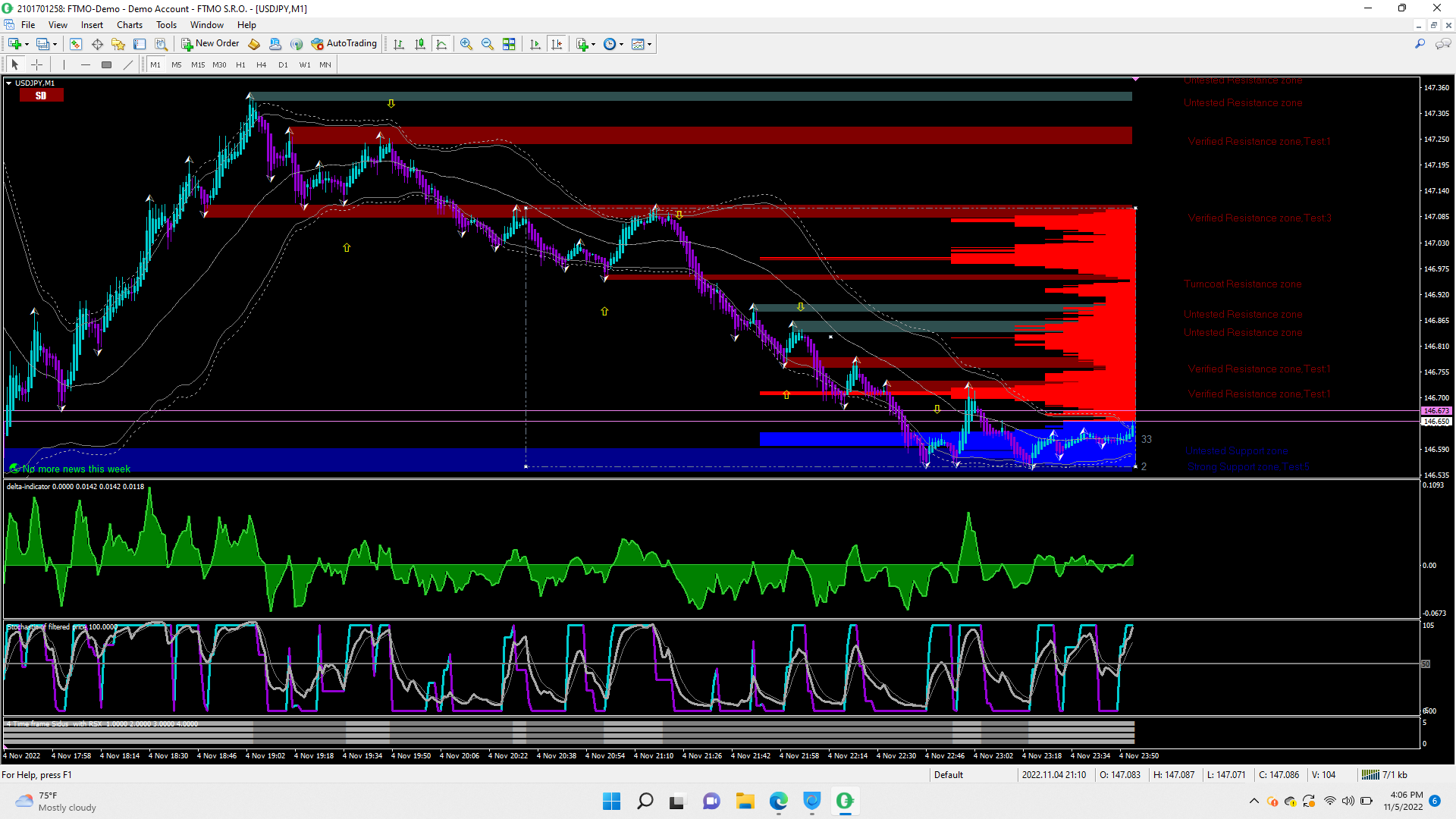Select the Draw Trendline tool
This screenshot has height=819, width=1456.
point(128,65)
